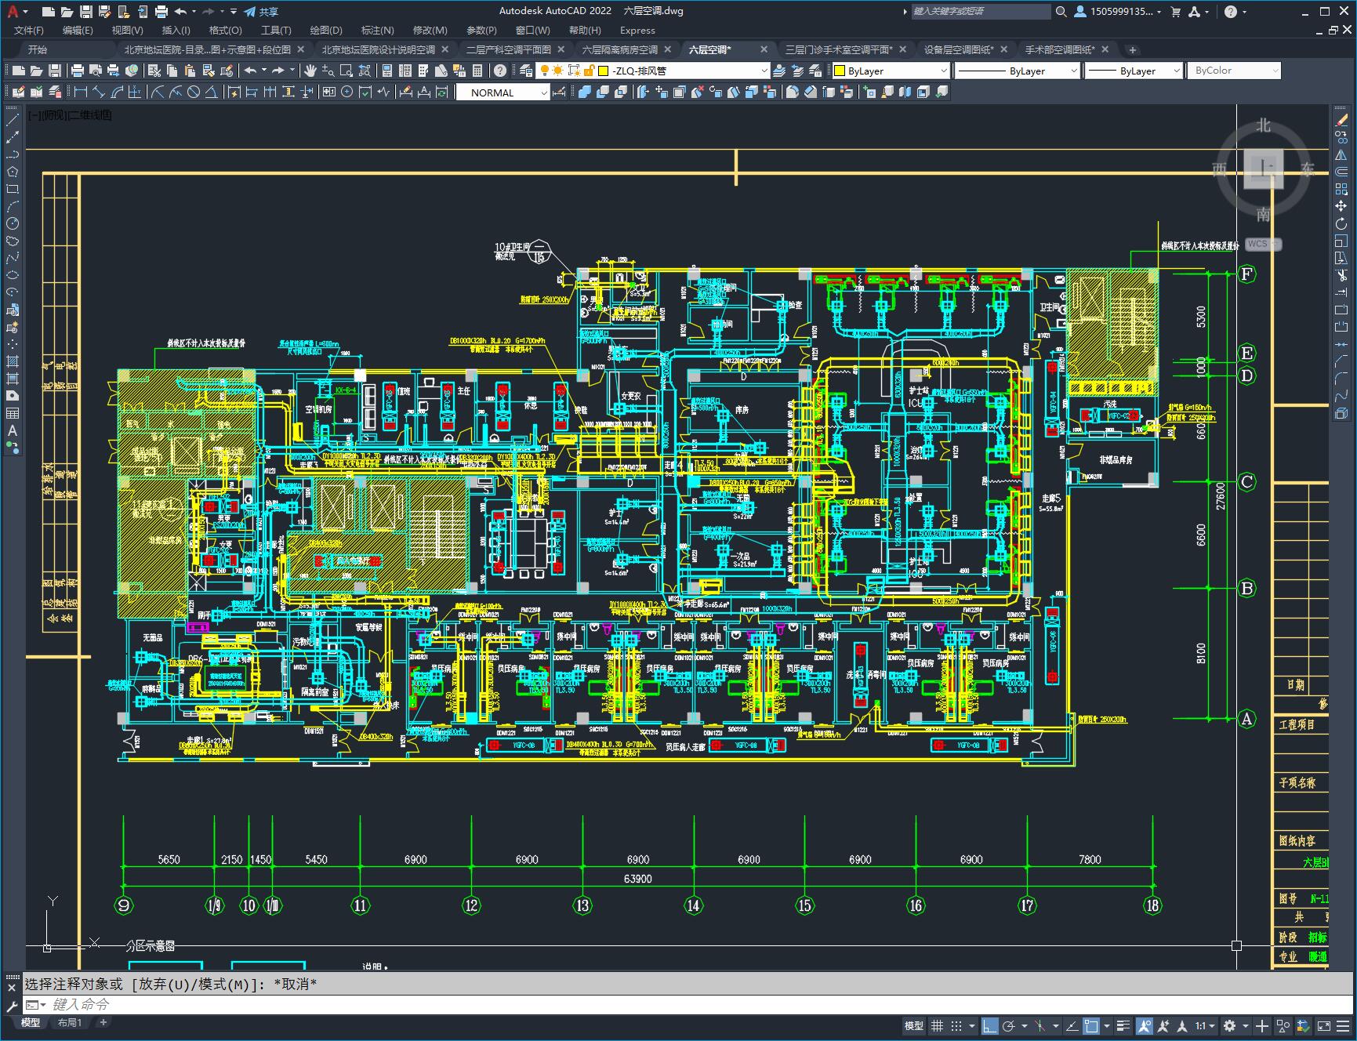Open the 1:1 annotation scale dropdown
Viewport: 1357px width, 1041px height.
pyautogui.click(x=1206, y=1025)
